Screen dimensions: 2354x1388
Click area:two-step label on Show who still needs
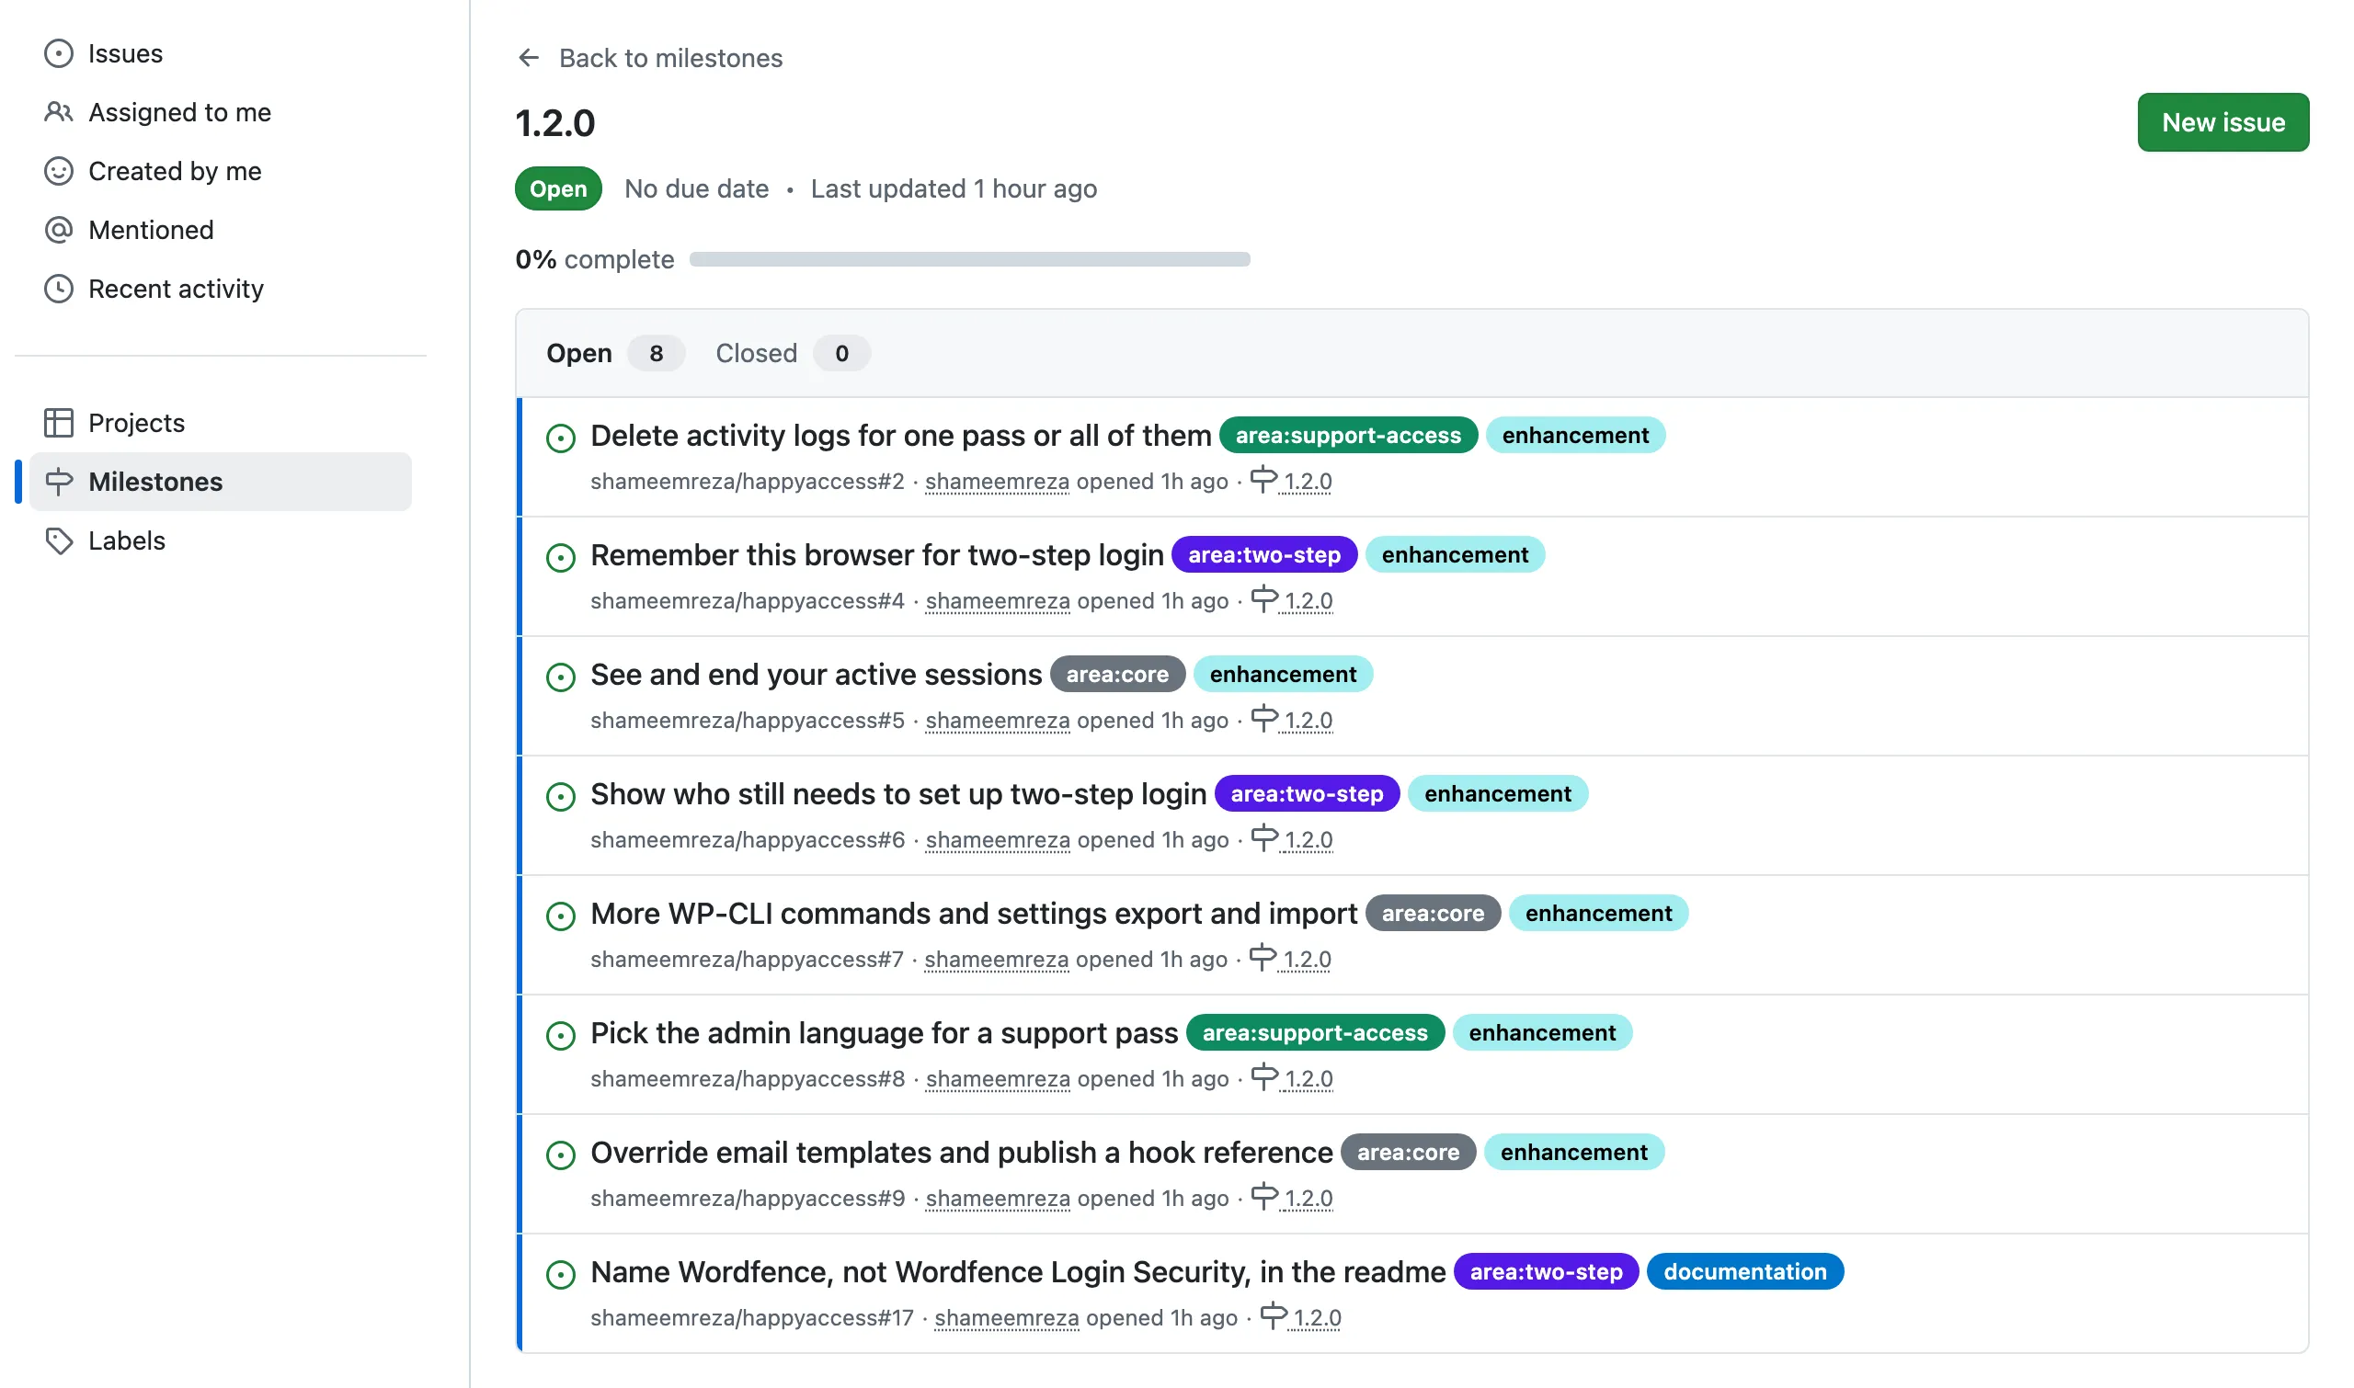[x=1307, y=793]
